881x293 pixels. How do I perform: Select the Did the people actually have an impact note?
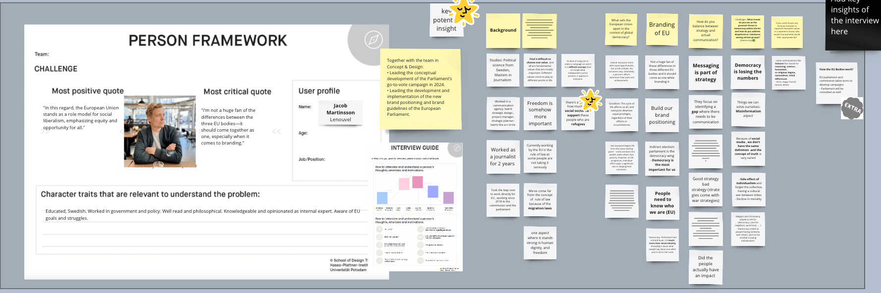(x=705, y=267)
